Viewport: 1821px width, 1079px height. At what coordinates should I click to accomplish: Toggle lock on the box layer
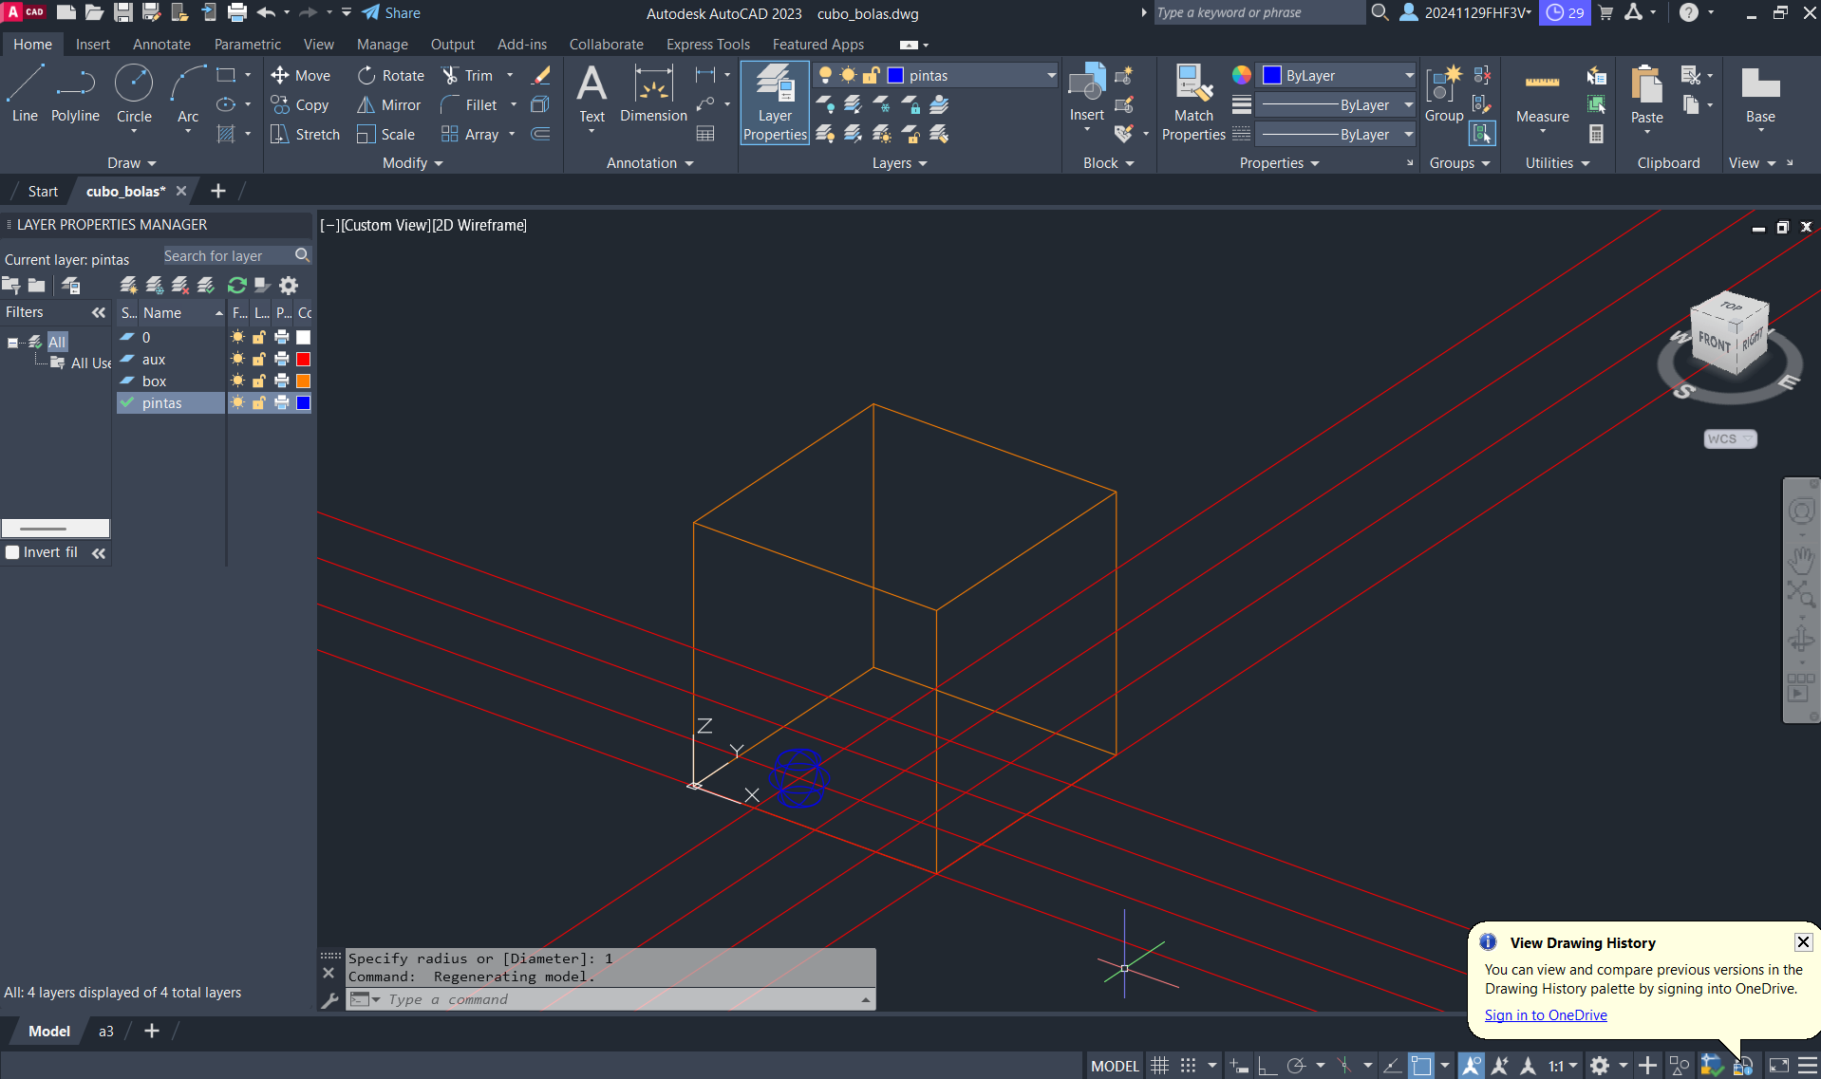tap(259, 381)
